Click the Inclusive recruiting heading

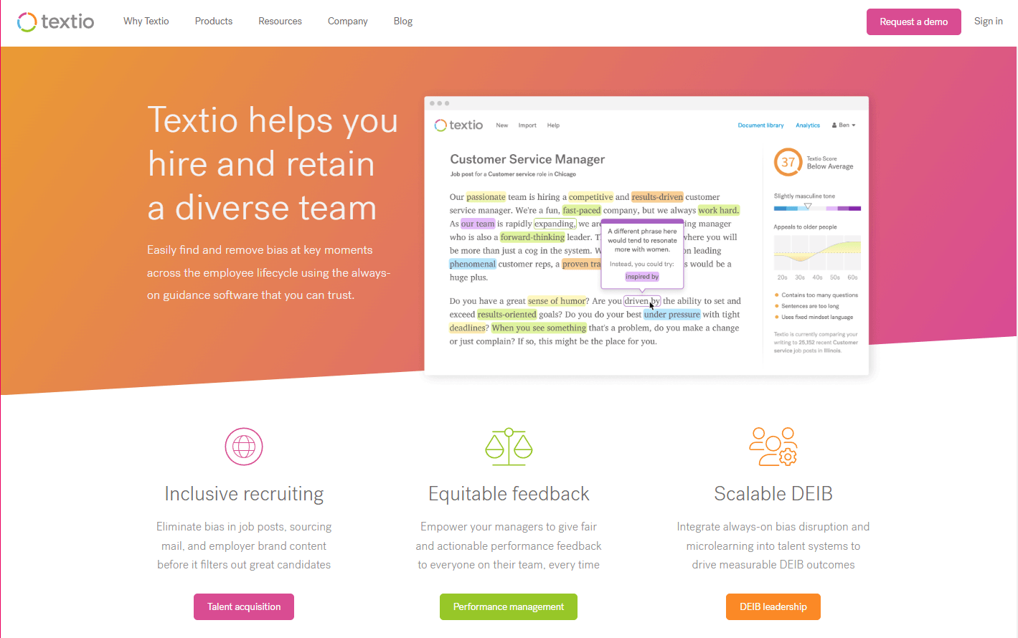pos(244,494)
